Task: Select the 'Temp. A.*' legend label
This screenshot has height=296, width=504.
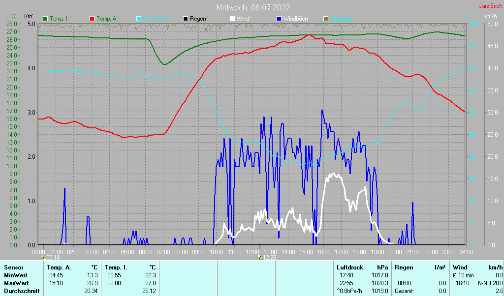Action: 108,19
